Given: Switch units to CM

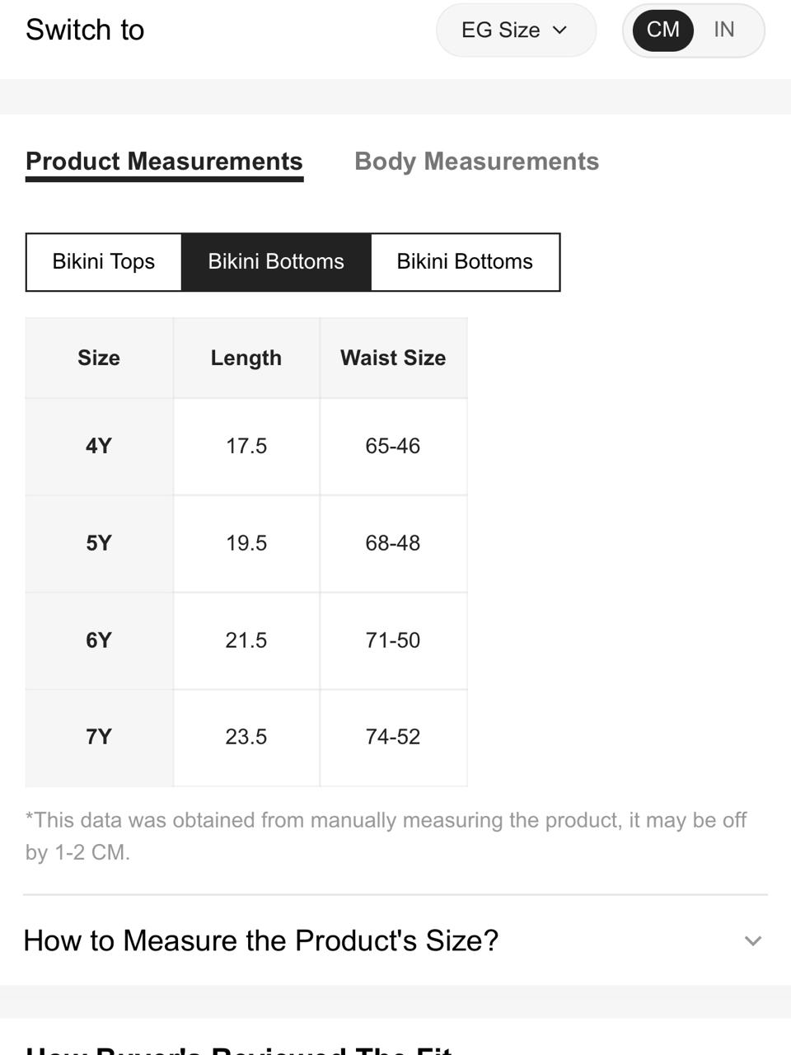Looking at the screenshot, I should pos(662,30).
